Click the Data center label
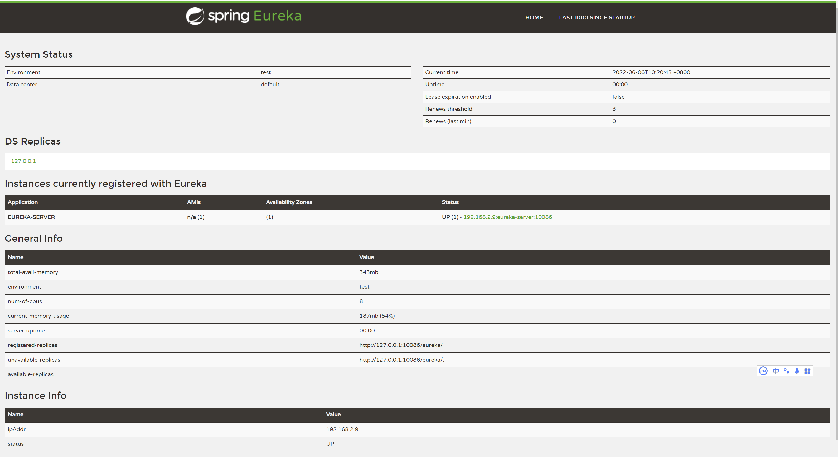Image resolution: width=838 pixels, height=457 pixels. (22, 85)
